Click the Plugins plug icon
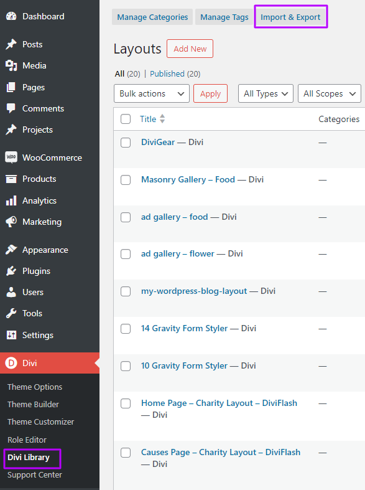 (11, 271)
